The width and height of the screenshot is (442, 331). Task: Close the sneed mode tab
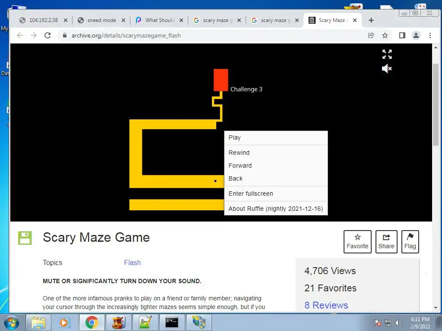coord(123,20)
